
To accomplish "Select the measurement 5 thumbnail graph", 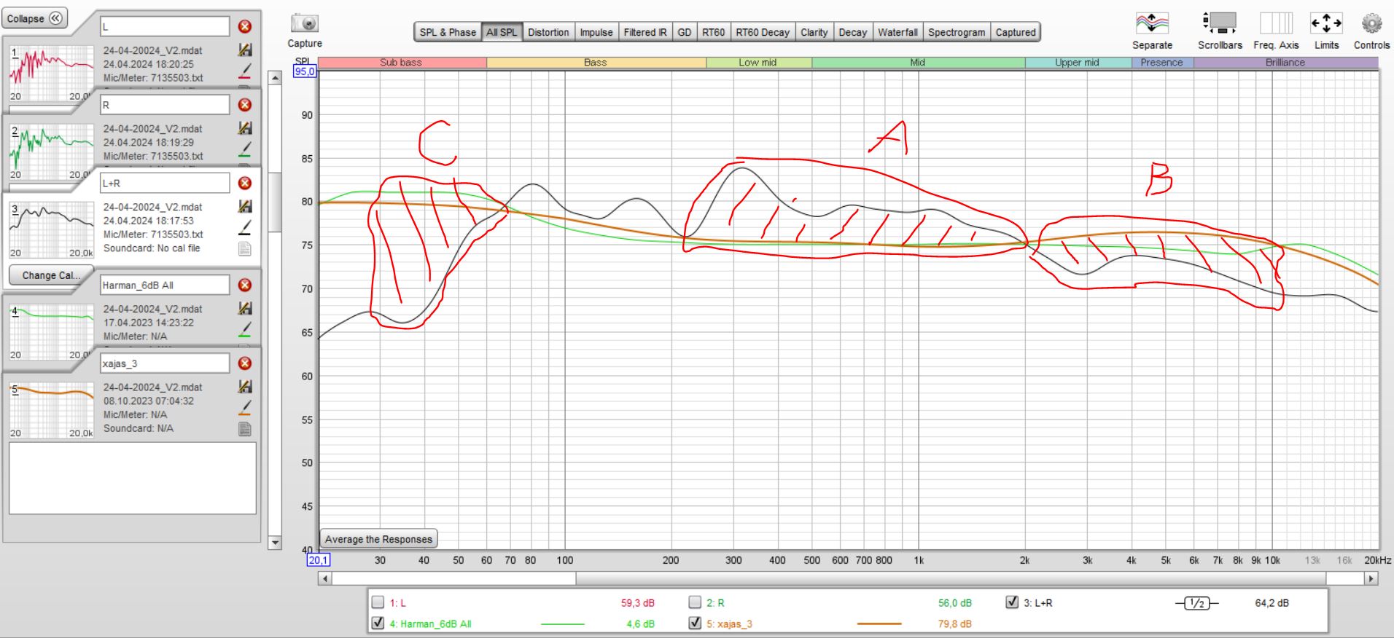I will pyautogui.click(x=52, y=409).
